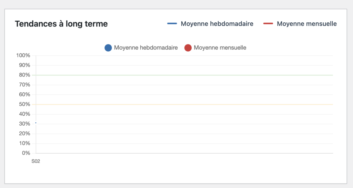
Task: Click the 30% y-axis label
Action: tap(24, 124)
